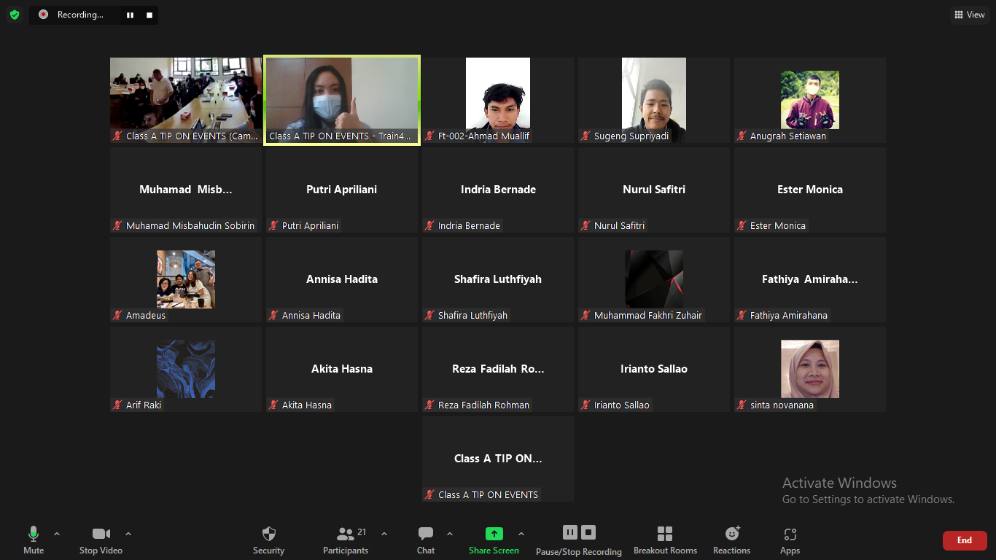
Task: Stop recording from the bottom toolbar
Action: (x=588, y=532)
